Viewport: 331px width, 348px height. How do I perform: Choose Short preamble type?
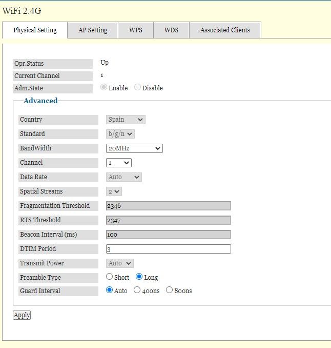[109, 277]
